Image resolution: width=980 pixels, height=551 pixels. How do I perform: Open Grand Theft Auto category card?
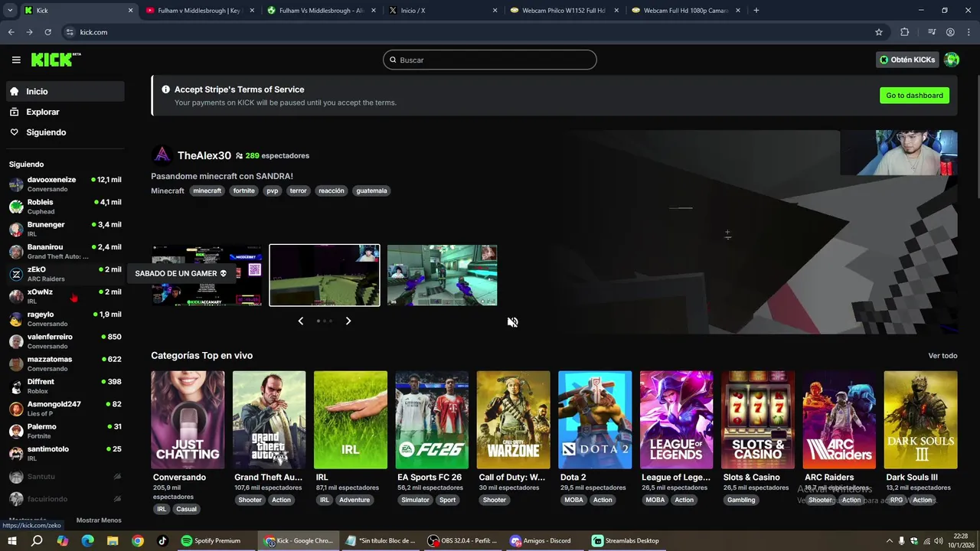(269, 420)
